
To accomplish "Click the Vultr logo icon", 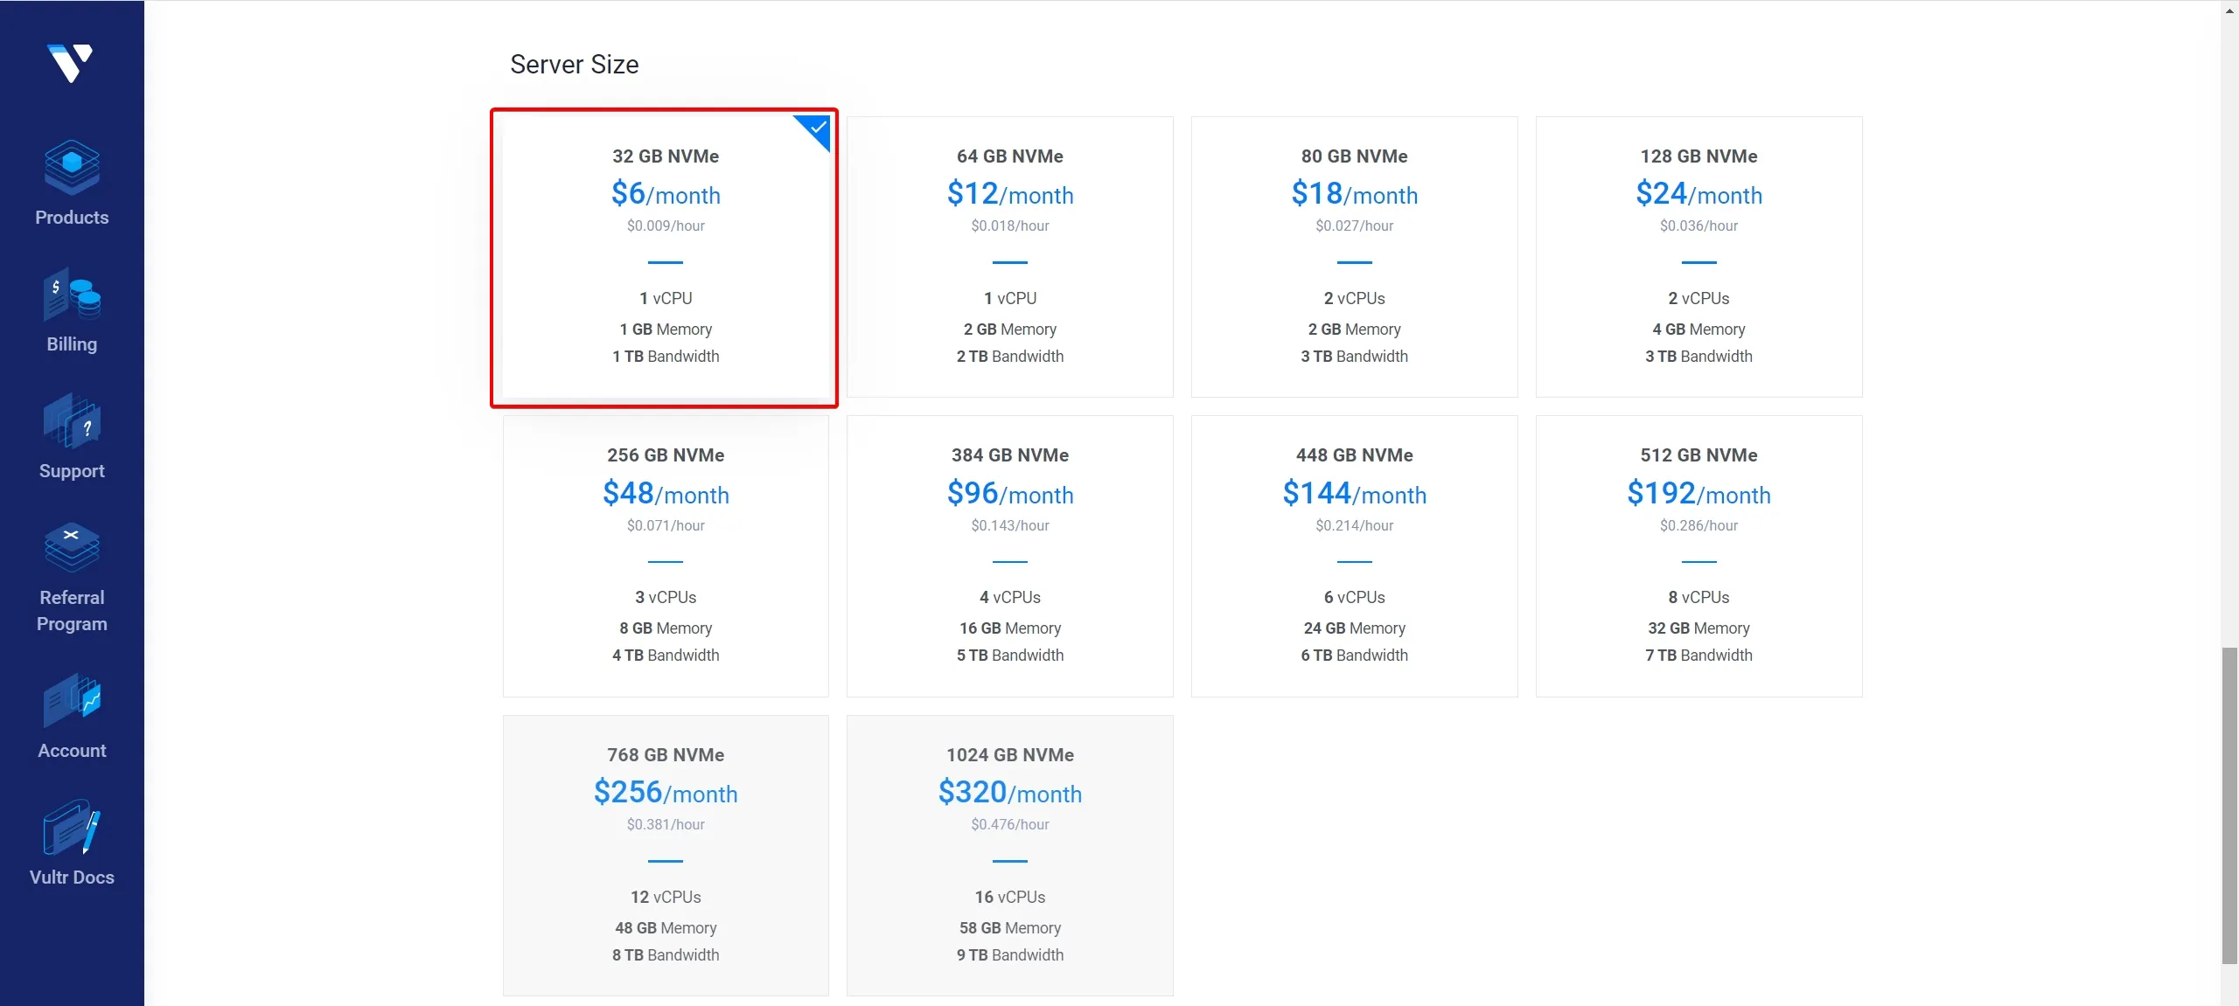I will pos(70,63).
